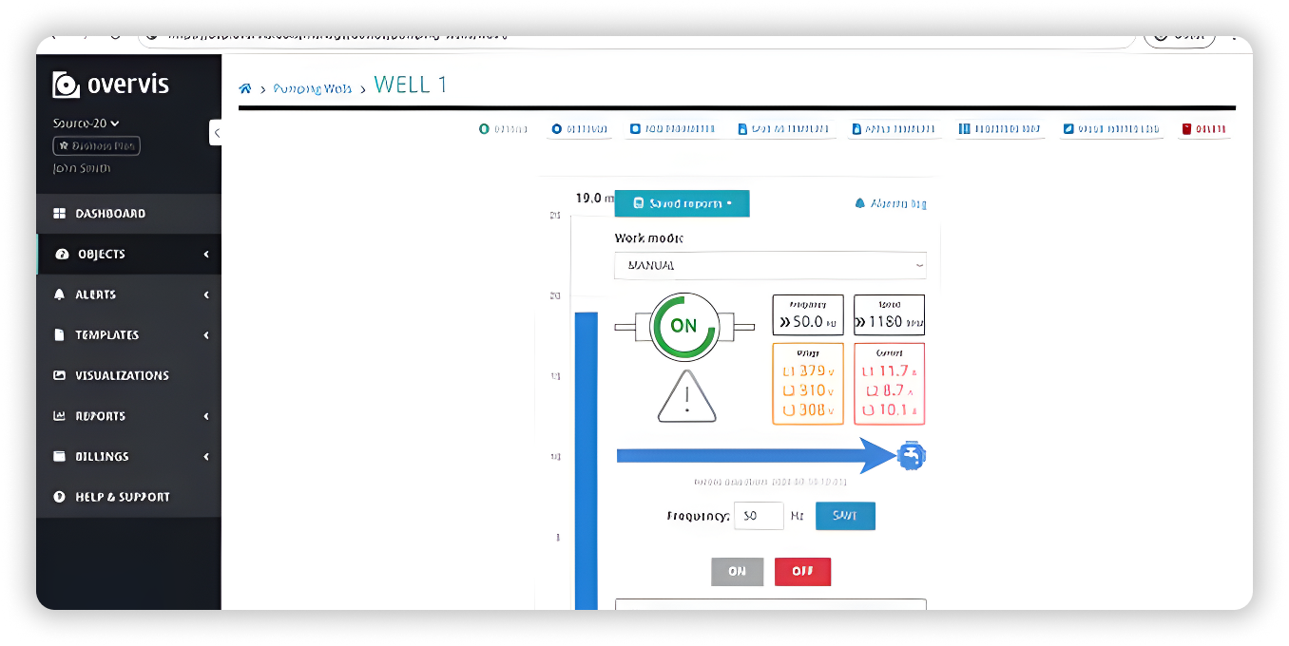Click the home icon in the breadcrumb
The height and width of the screenshot is (646, 1289).
(x=245, y=88)
